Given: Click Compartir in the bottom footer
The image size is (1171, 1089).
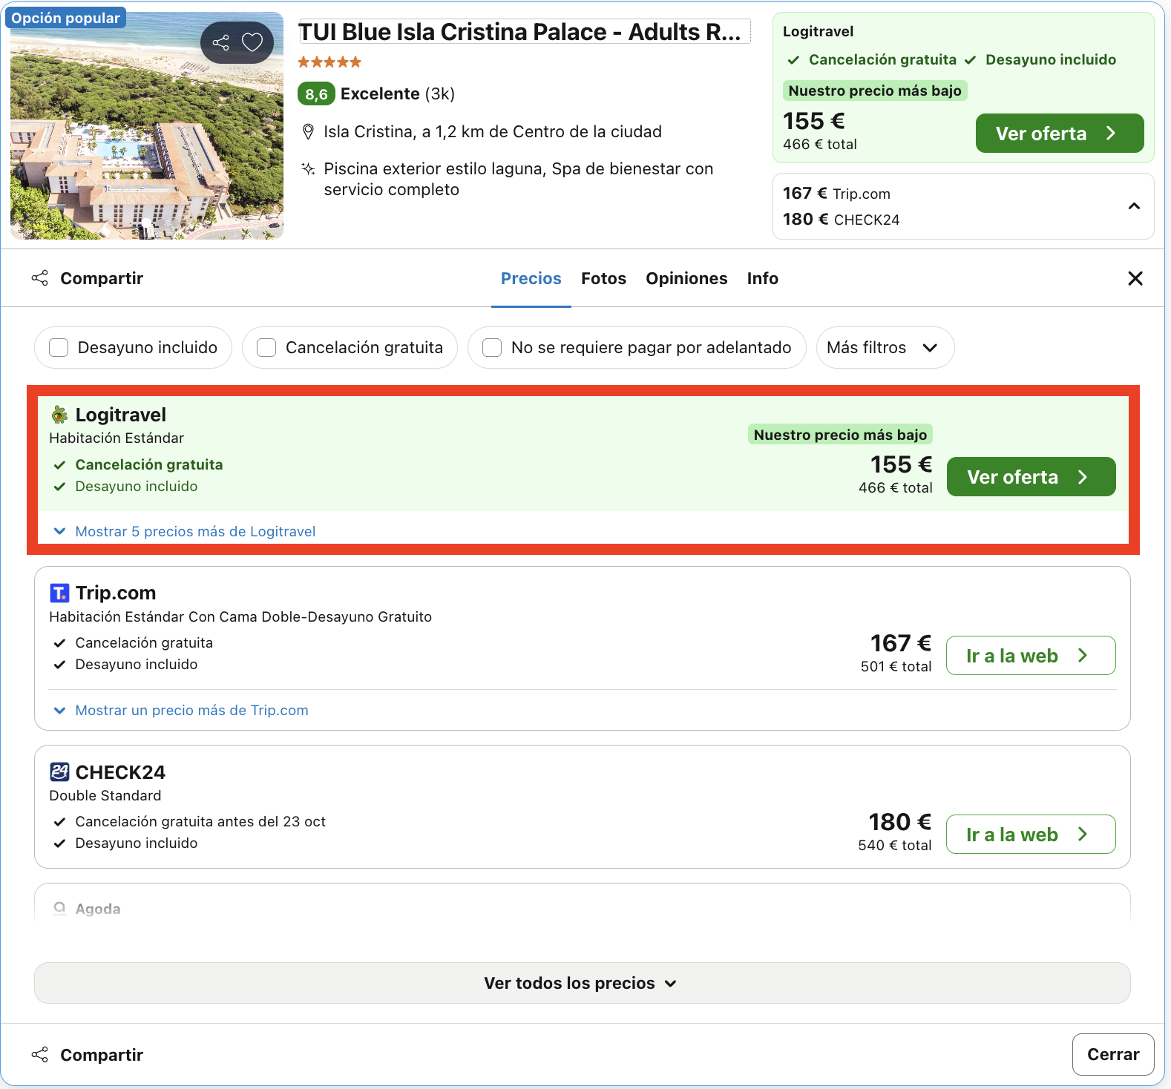Looking at the screenshot, I should (x=88, y=1055).
